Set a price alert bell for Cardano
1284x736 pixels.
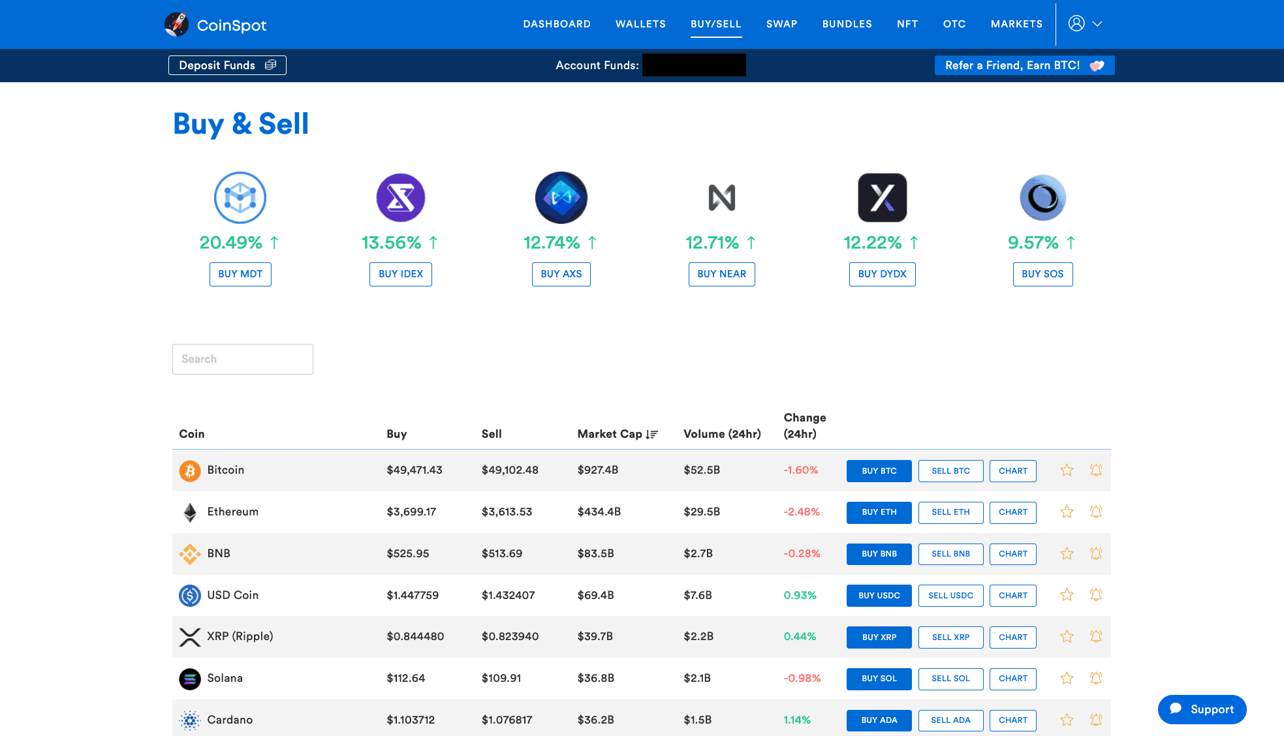click(x=1096, y=720)
